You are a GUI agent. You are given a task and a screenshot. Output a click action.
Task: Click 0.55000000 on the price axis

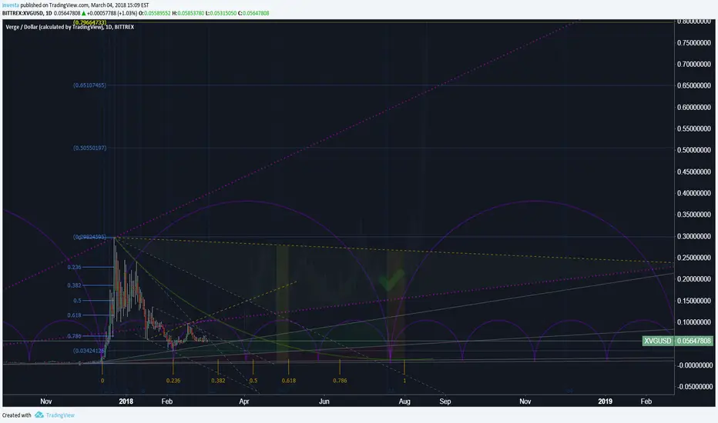693,129
